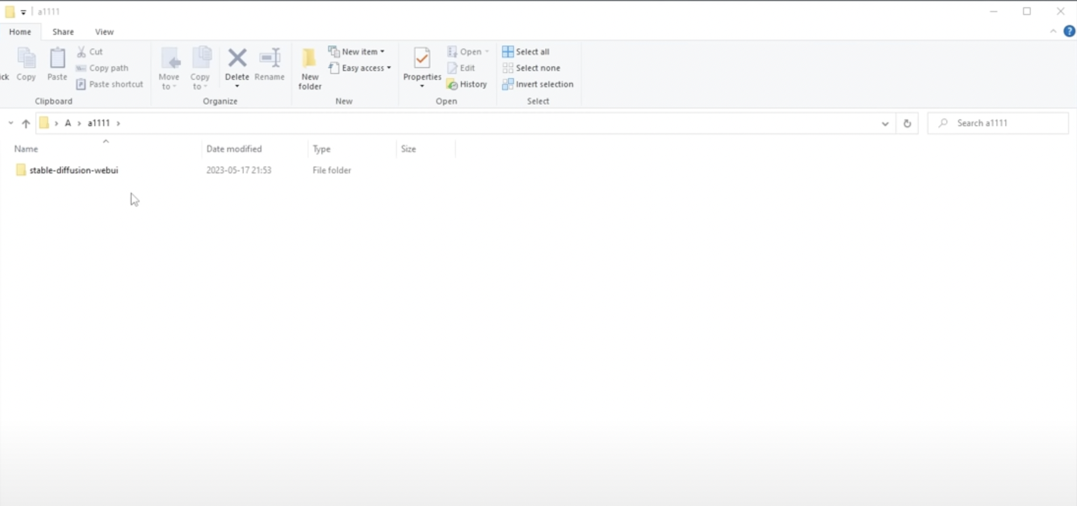Create a New folder from ribbon
1077x506 pixels.
[x=310, y=68]
